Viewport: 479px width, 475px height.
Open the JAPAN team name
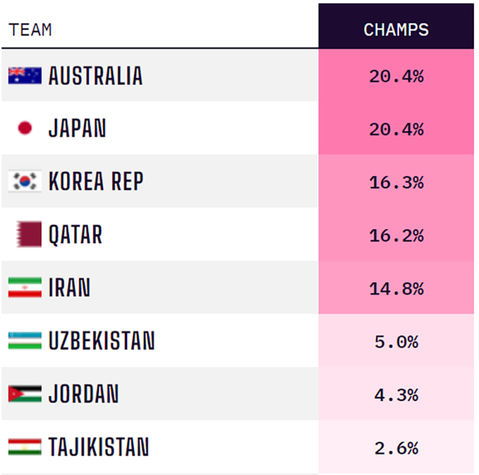click(x=77, y=128)
